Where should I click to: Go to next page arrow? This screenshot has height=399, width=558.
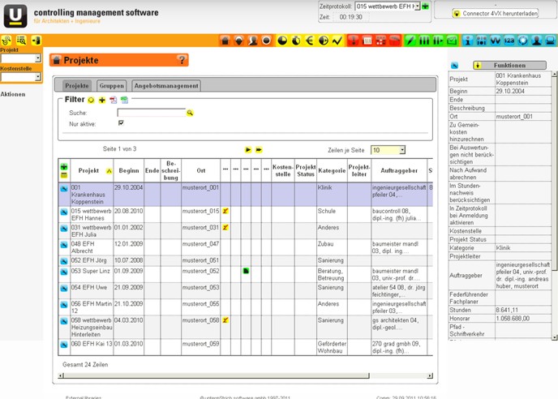[x=248, y=150]
